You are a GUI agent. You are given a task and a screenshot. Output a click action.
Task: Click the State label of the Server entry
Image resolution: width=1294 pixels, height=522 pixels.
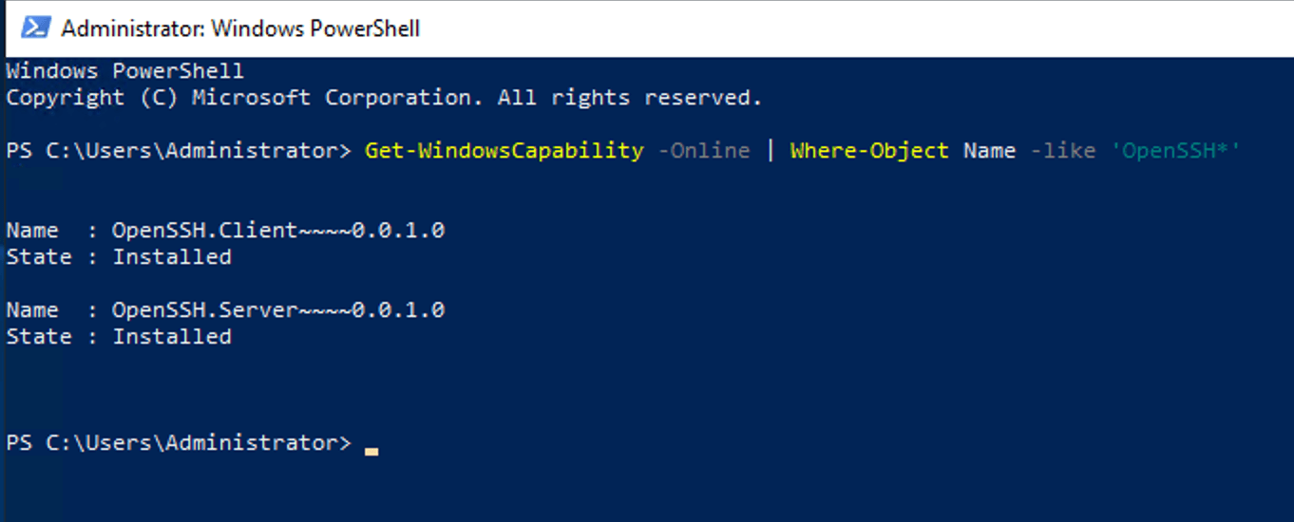click(39, 337)
